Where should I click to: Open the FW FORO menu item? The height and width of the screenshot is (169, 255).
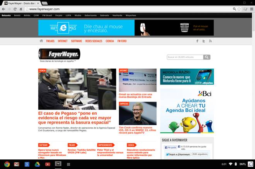coord(122,41)
